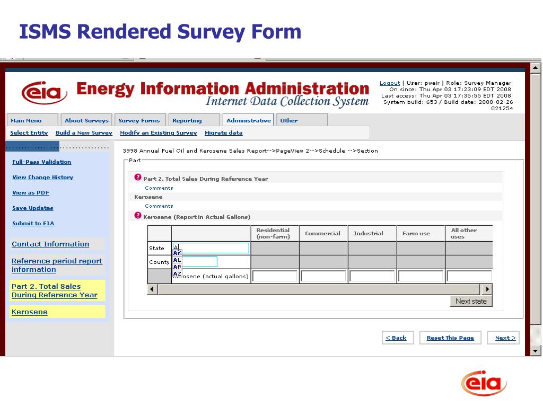This screenshot has height=407, width=543.
Task: Go to the Contact Information section
Action: pos(50,244)
